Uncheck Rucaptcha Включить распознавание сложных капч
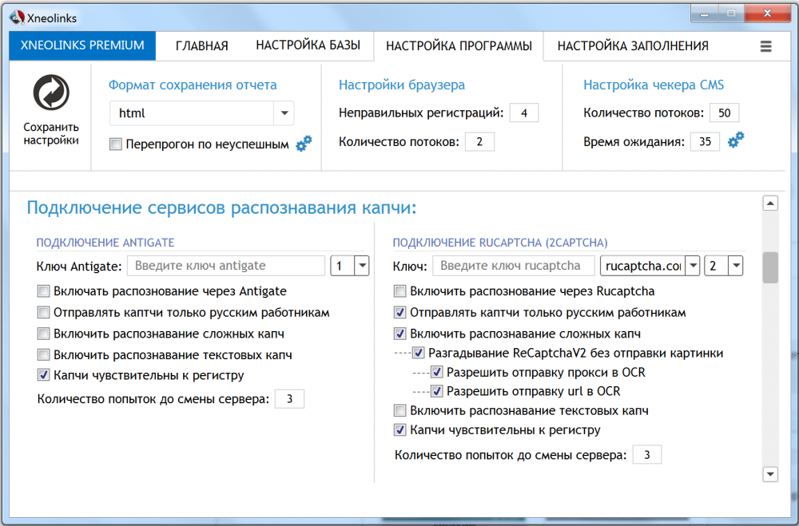 pos(400,334)
